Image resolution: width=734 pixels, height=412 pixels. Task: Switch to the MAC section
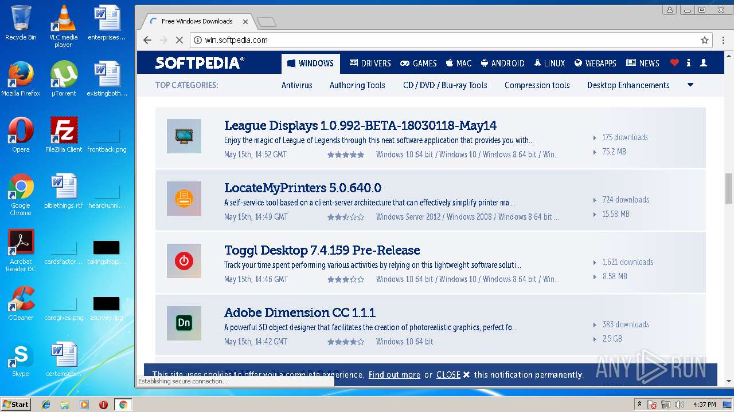pyautogui.click(x=459, y=64)
